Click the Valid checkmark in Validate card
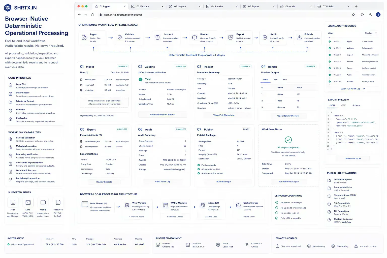Image resolution: width=387 pixels, height=258 pixels. point(141,79)
